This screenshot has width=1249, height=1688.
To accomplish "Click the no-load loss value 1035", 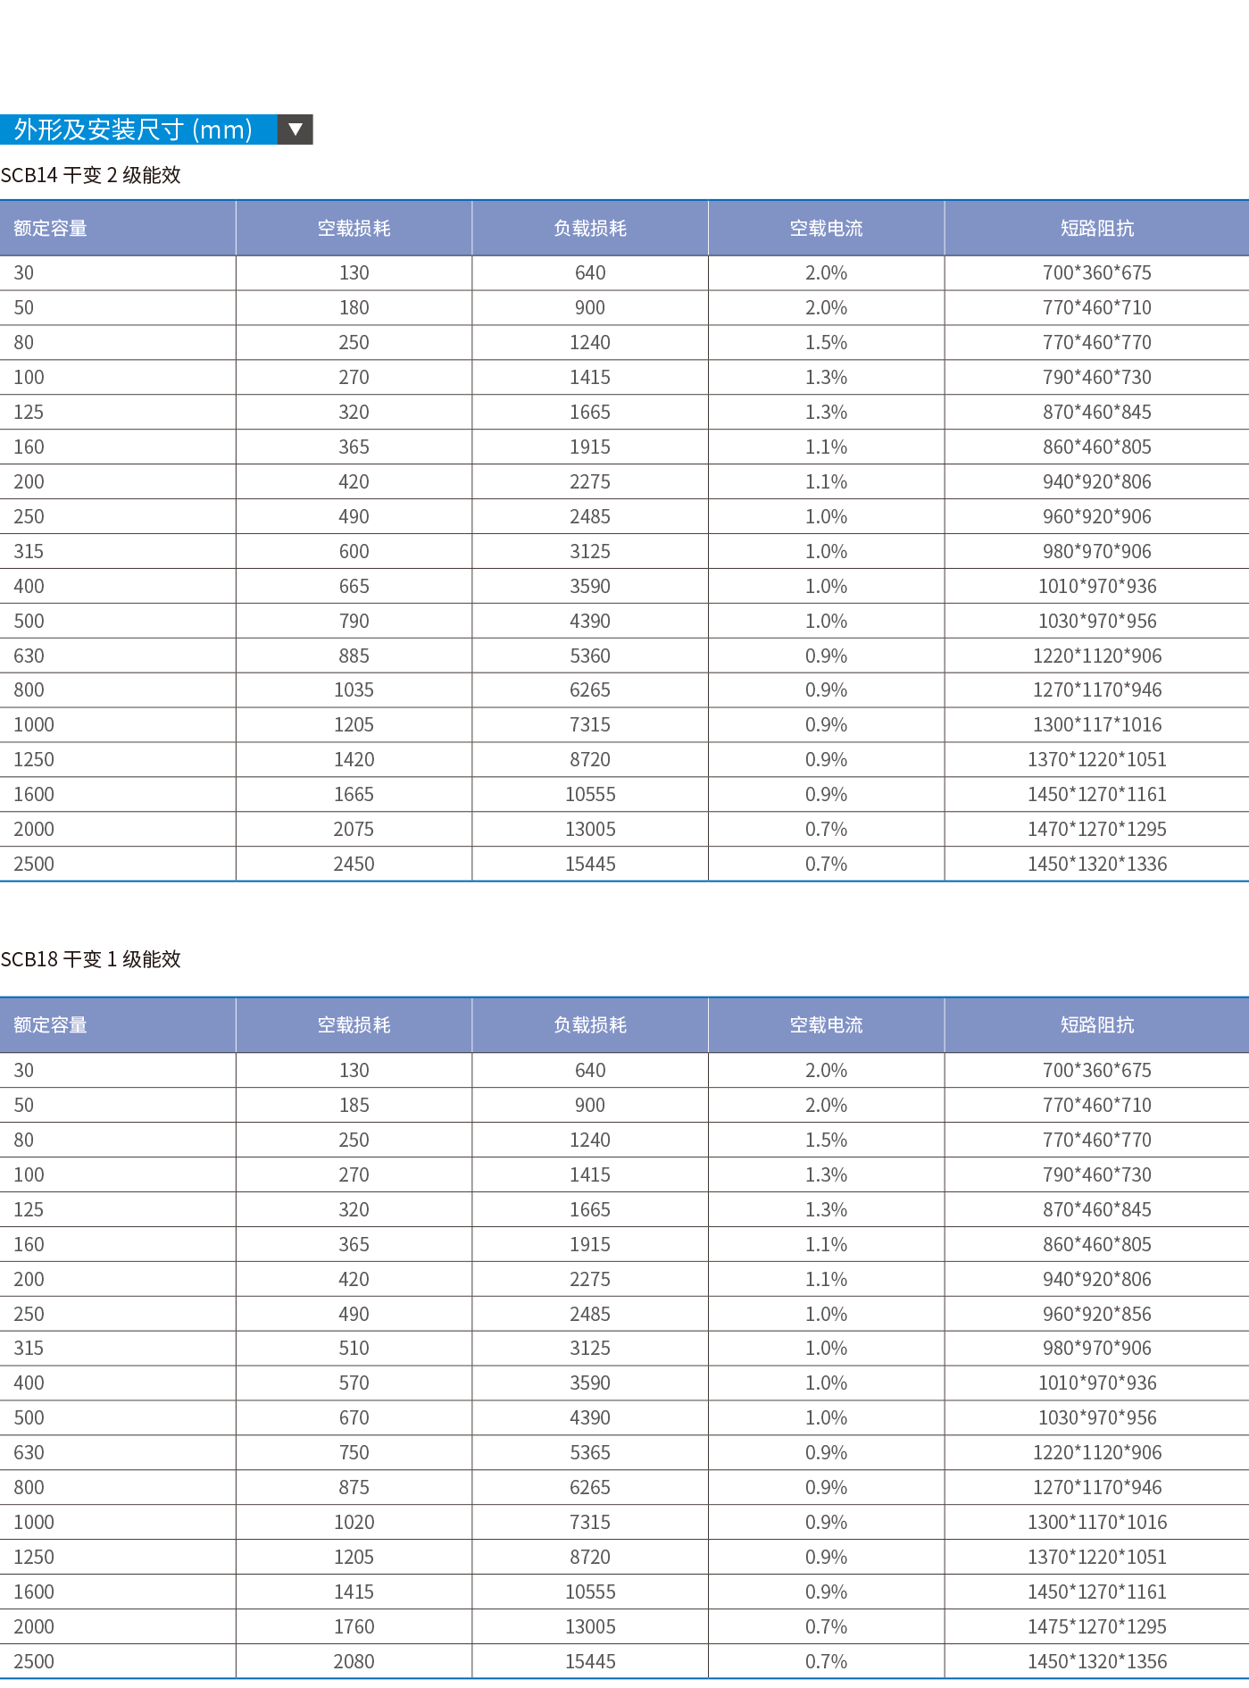I will pos(354,689).
